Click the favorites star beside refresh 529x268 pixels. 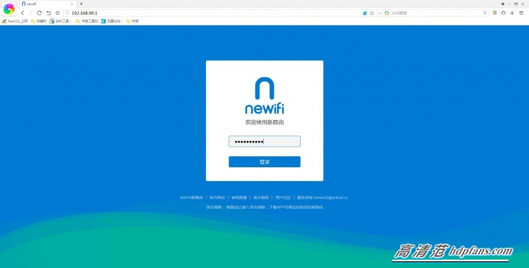pyautogui.click(x=58, y=13)
